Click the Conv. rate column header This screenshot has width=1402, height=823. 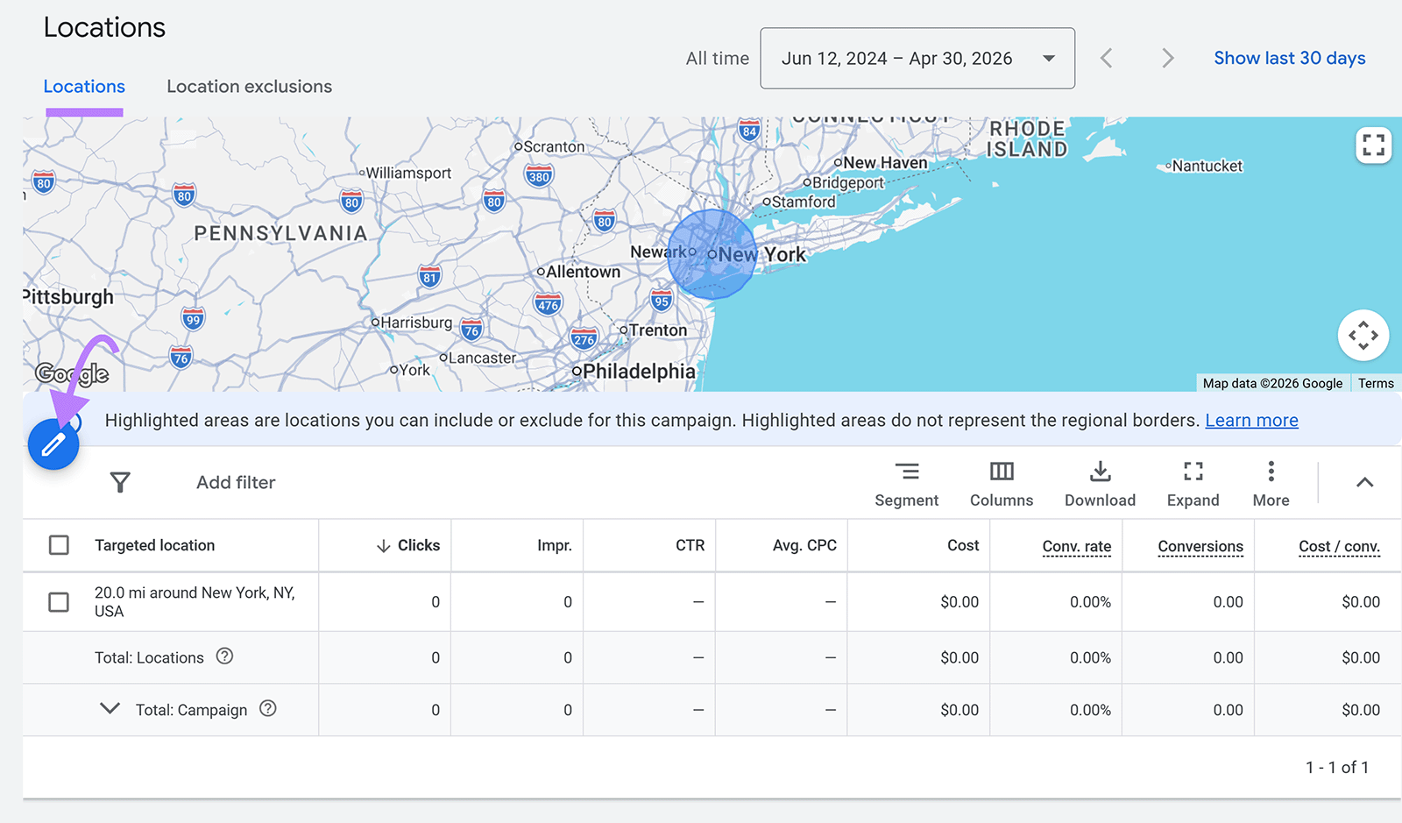pyautogui.click(x=1076, y=546)
